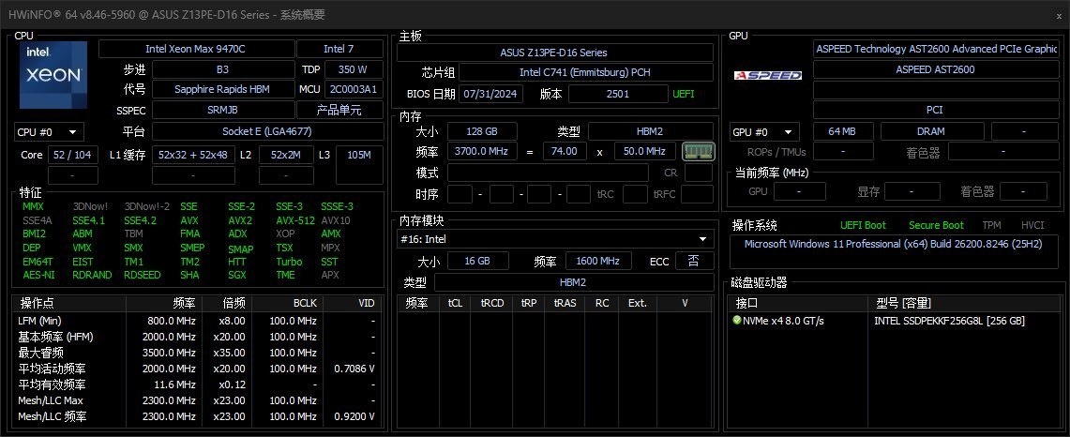Close the HWiNFO summary window

point(1059,15)
